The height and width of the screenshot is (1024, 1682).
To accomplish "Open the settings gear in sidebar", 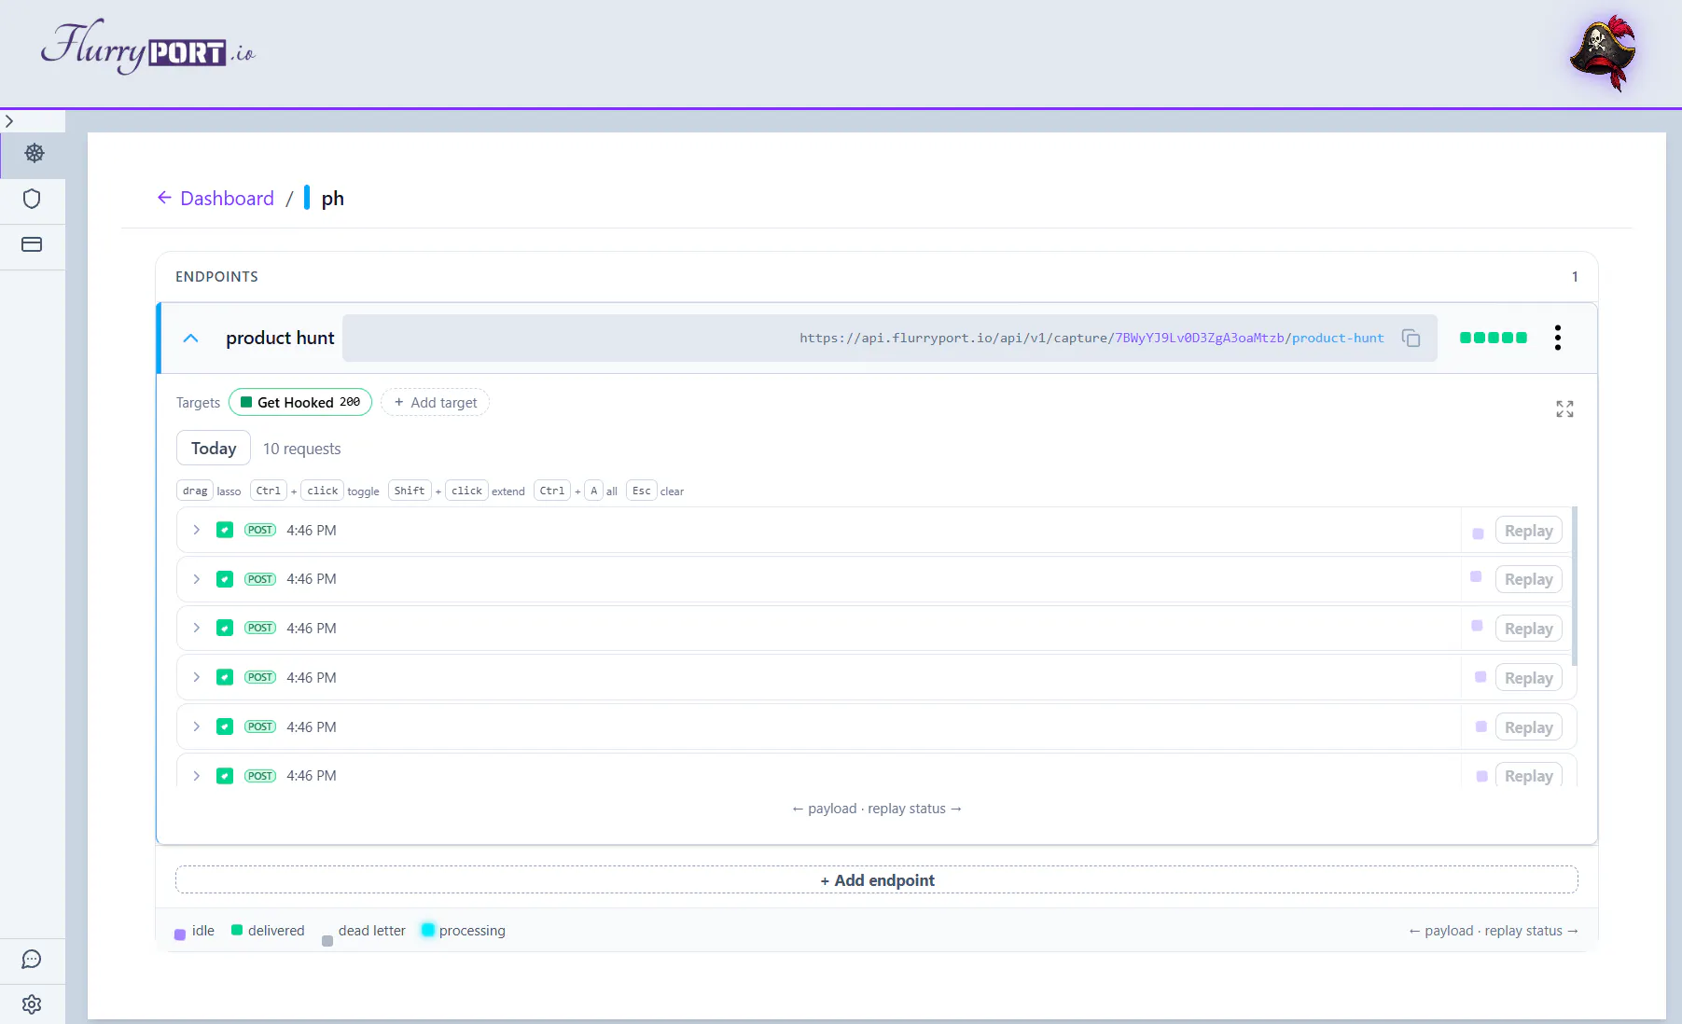I will pos(32,1004).
